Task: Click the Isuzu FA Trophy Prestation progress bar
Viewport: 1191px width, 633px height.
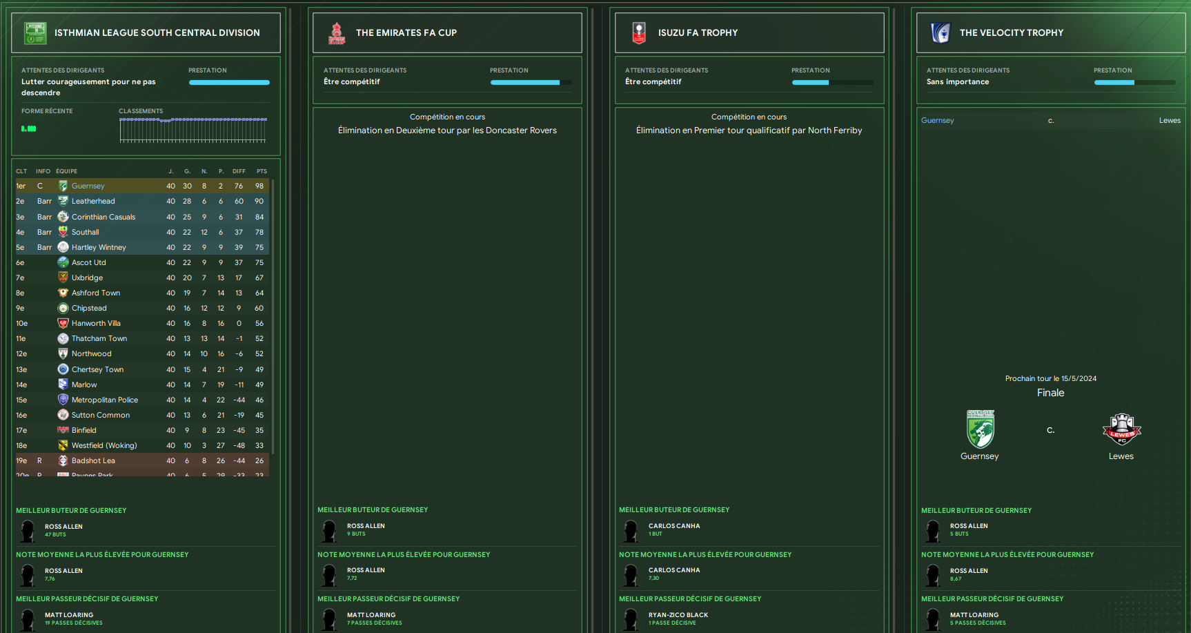Action: (x=832, y=82)
